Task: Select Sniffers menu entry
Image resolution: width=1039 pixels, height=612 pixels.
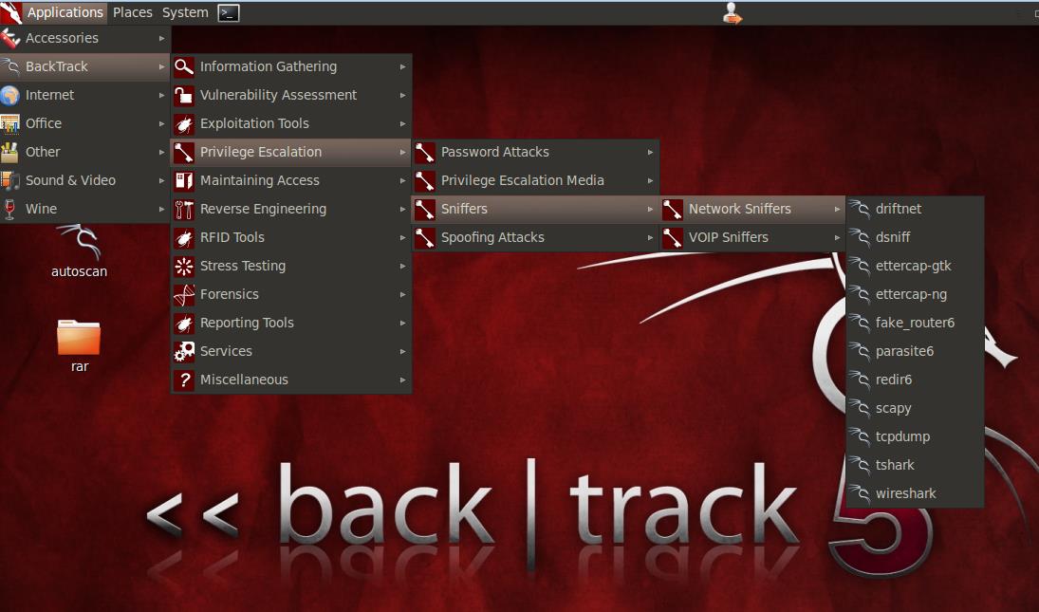Action: (x=535, y=210)
